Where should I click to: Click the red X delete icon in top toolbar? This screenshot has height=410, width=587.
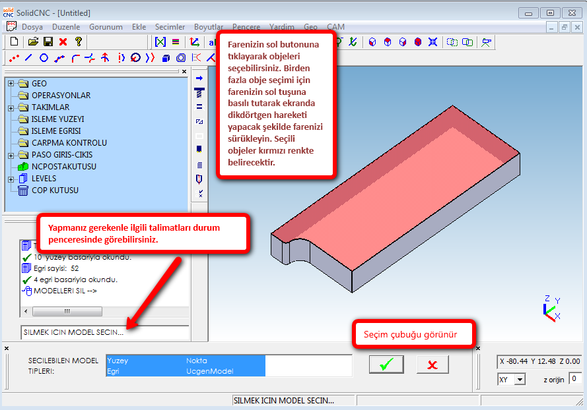(63, 42)
